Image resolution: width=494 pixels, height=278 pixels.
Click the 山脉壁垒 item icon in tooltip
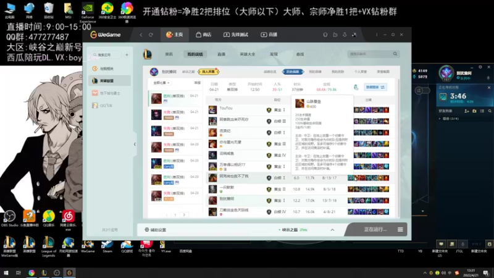click(299, 103)
